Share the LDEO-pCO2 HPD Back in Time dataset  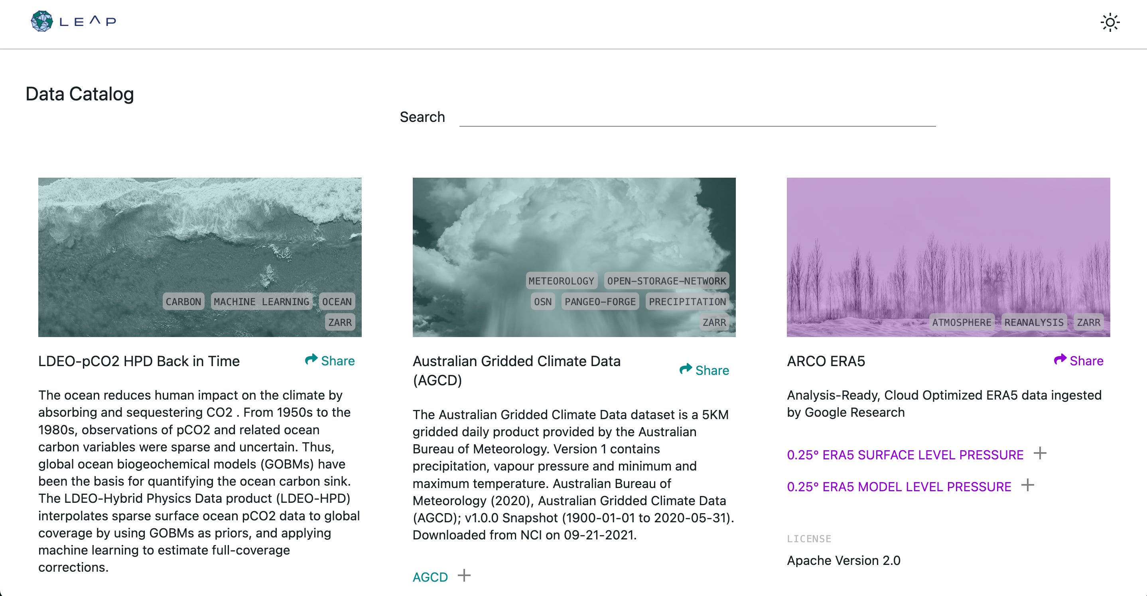tap(330, 361)
